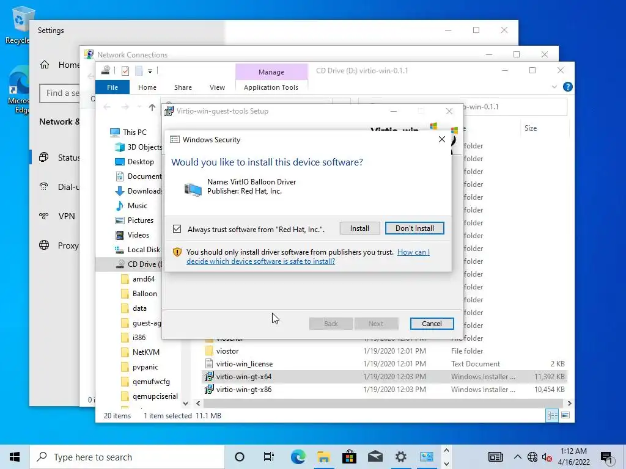Select virtio-win-gt-x64 installer file
This screenshot has height=469, width=626.
click(244, 376)
